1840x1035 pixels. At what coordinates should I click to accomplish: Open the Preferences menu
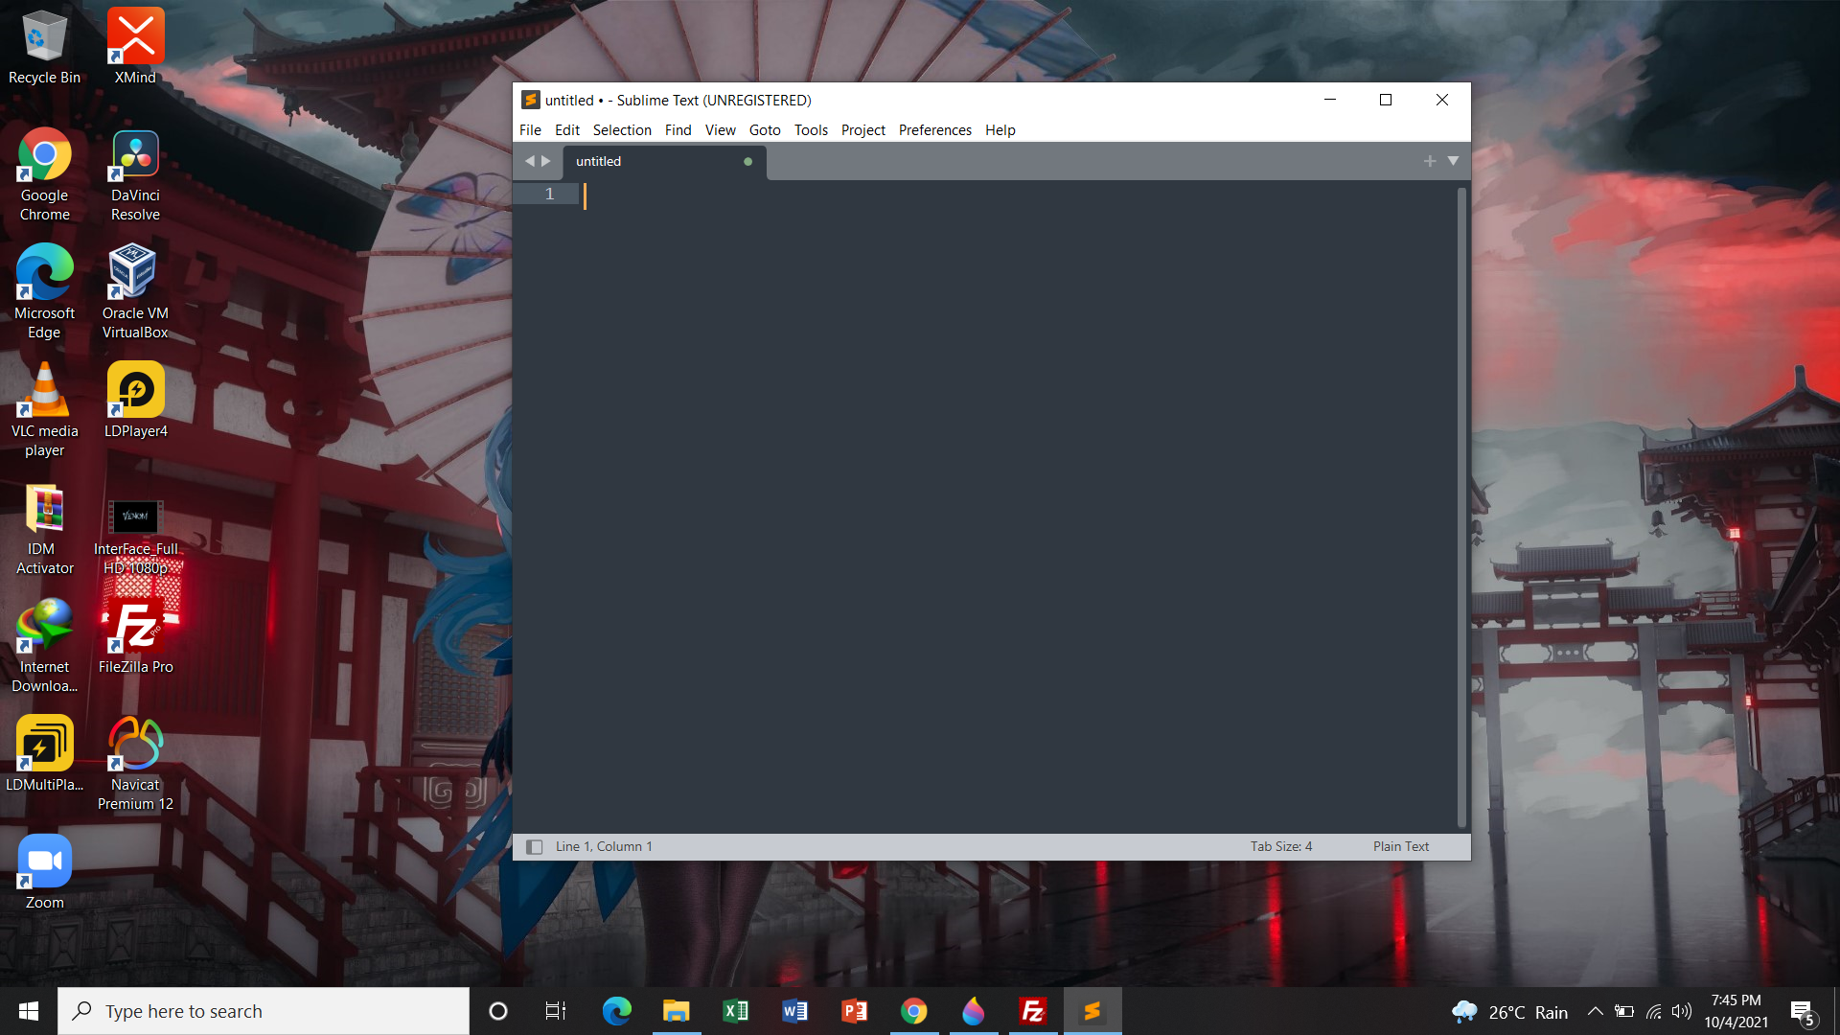coord(934,130)
